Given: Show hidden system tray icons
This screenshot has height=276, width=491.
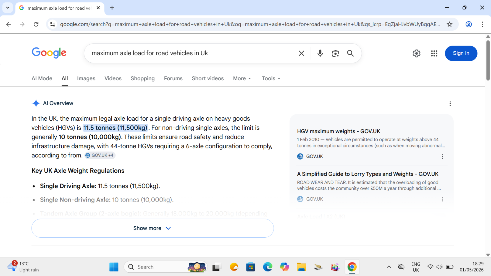Looking at the screenshot, I should pyautogui.click(x=389, y=267).
